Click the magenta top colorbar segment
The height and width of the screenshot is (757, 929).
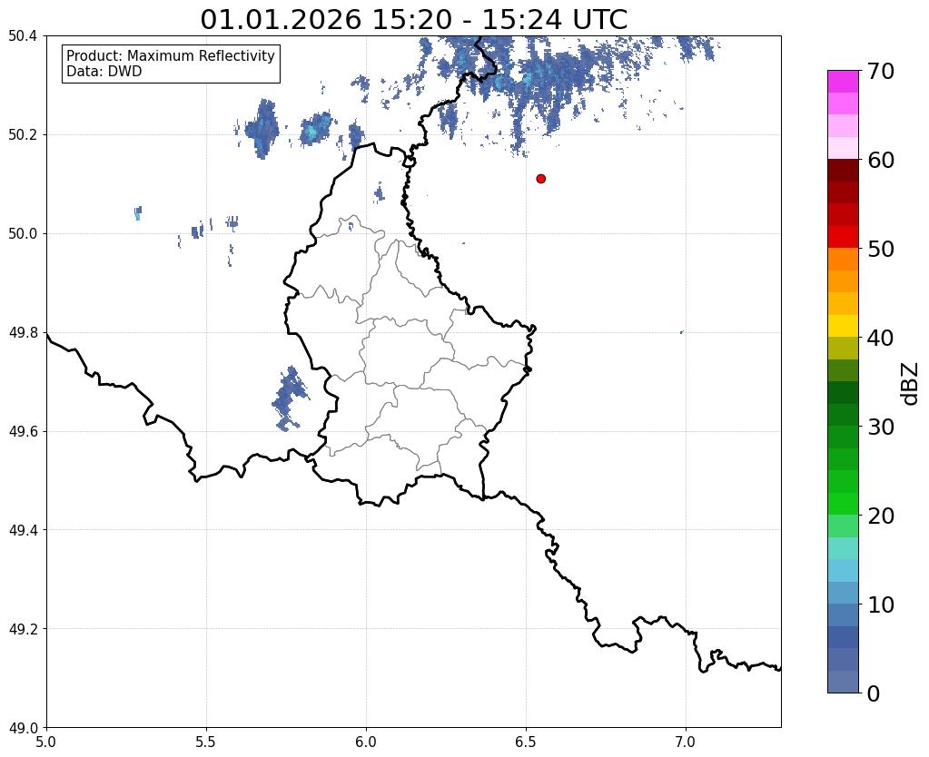coord(843,82)
